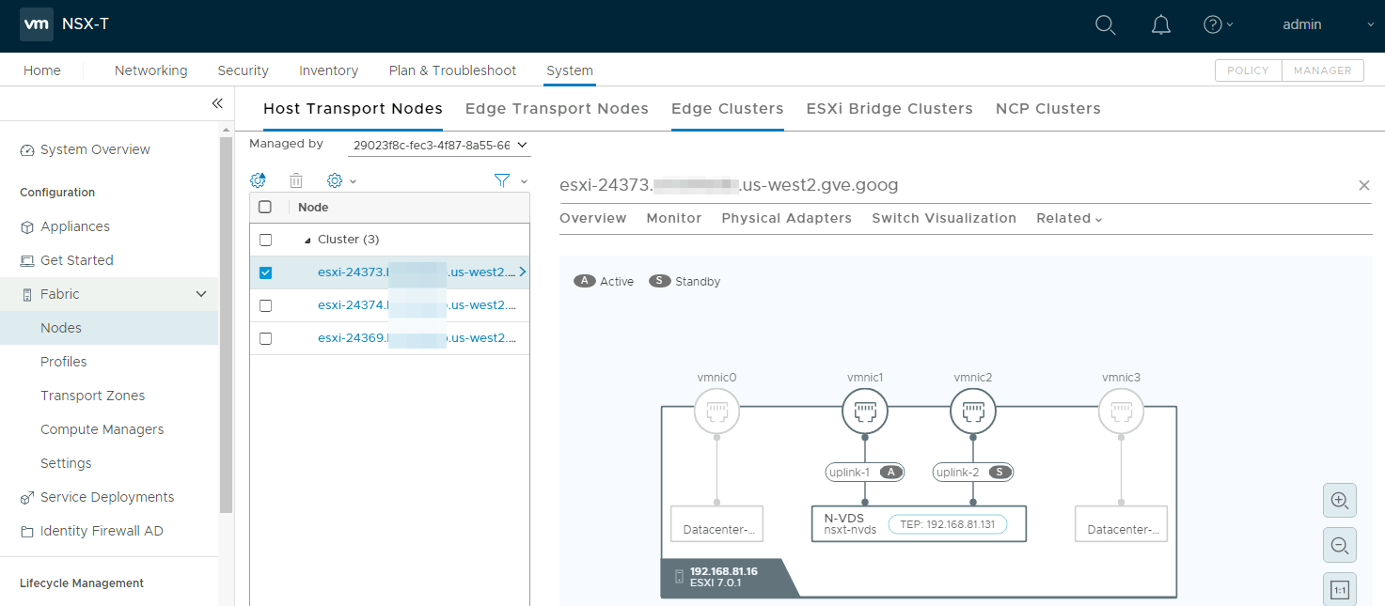Screen dimensions: 1385x606
Task: Go to the Home tab
Action: click(x=42, y=70)
